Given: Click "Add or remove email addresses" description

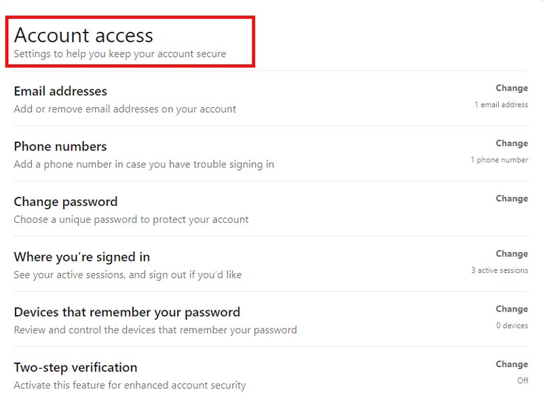Looking at the screenshot, I should point(125,108).
